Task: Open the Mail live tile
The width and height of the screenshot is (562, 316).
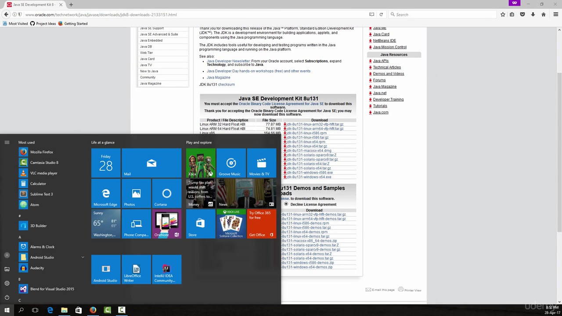Action: click(x=151, y=163)
